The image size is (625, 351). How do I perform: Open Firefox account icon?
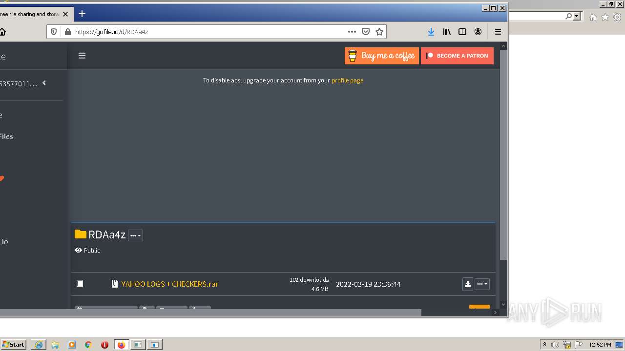478,32
